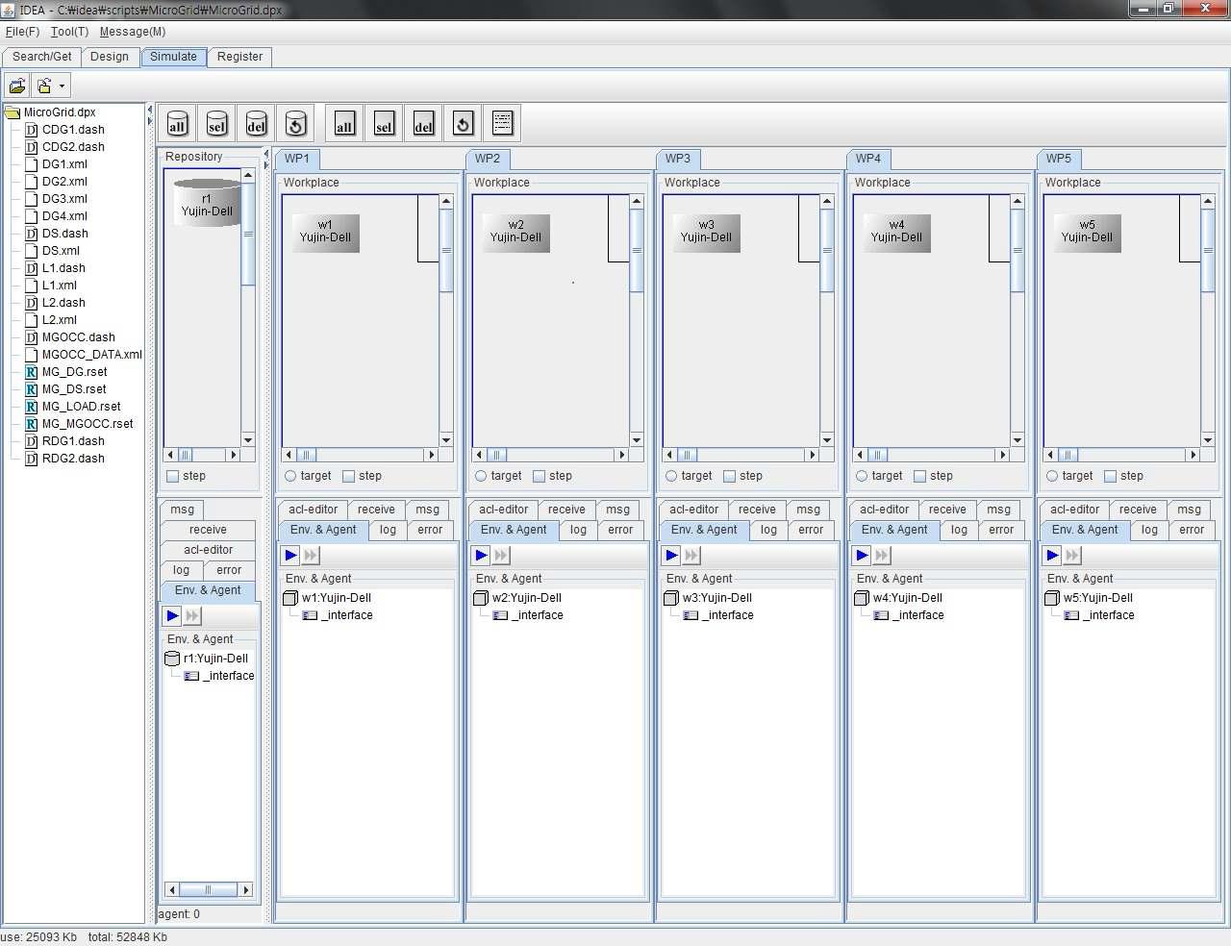1231x946 pixels.
Task: Click the repository reset cylinder icon
Action: click(295, 123)
